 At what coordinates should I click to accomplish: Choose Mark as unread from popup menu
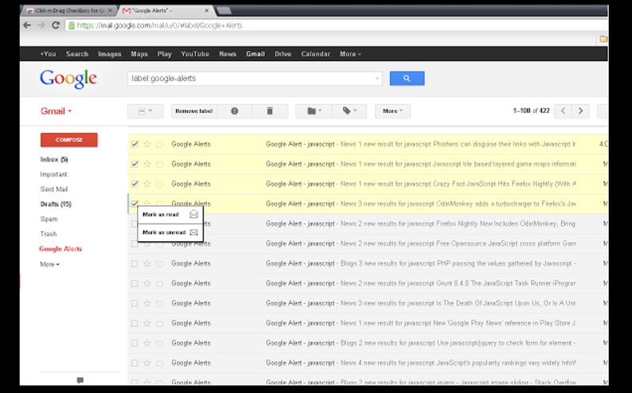pyautogui.click(x=170, y=232)
